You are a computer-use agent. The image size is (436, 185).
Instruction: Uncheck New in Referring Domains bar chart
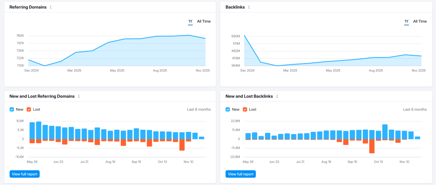tap(12, 109)
